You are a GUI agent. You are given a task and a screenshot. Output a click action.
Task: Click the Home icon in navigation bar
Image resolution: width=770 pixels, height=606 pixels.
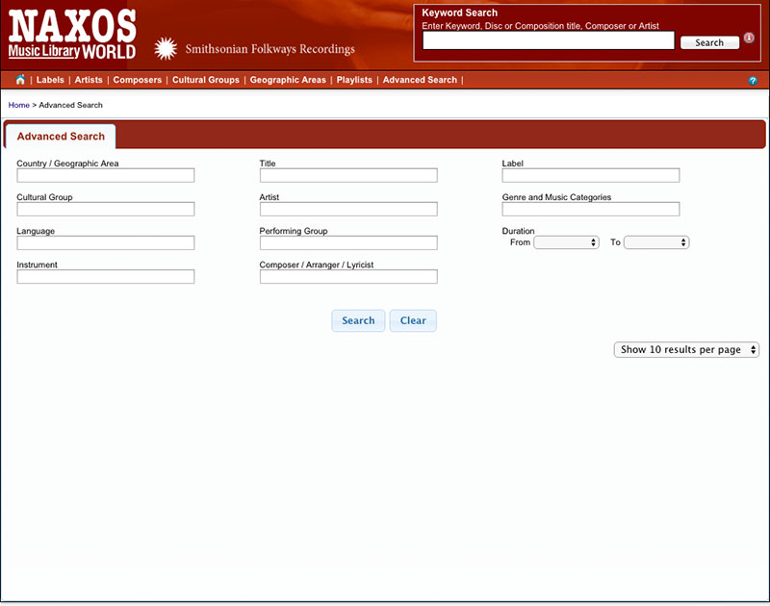[20, 80]
